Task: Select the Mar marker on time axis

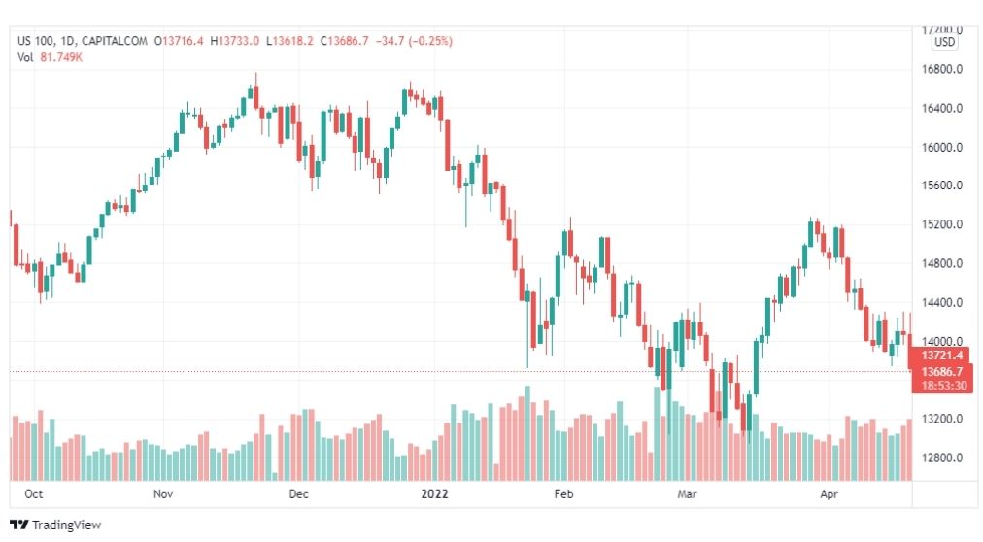Action: coord(687,493)
